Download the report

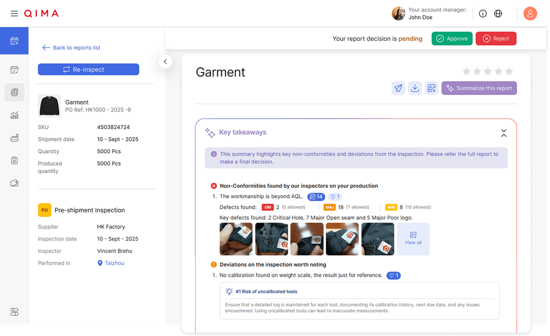pyautogui.click(x=415, y=88)
